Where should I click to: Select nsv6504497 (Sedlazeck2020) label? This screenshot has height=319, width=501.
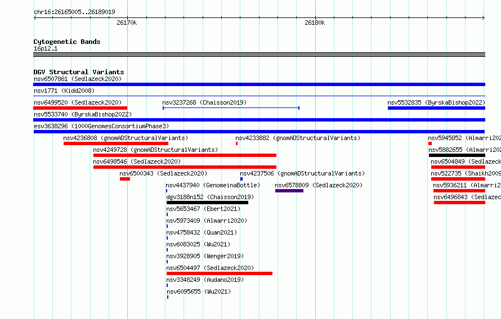(x=210, y=268)
